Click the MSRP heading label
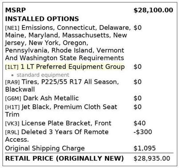 tap(16, 10)
